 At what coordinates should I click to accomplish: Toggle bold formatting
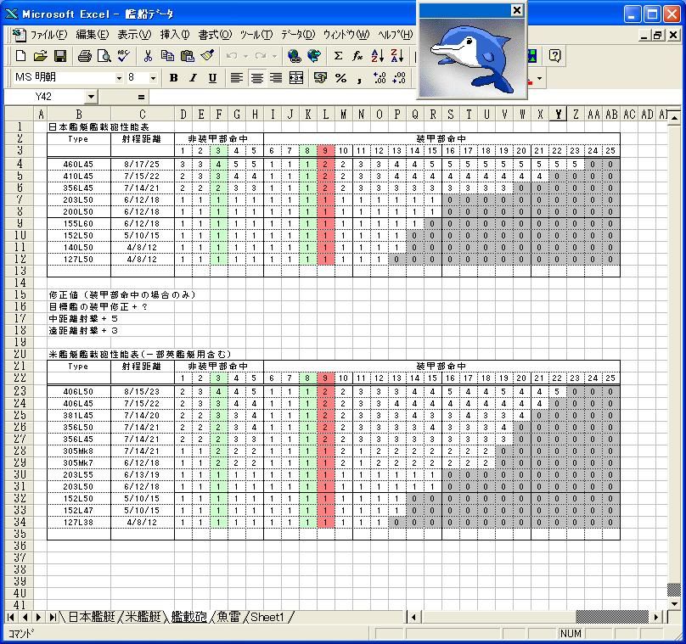pyautogui.click(x=174, y=78)
